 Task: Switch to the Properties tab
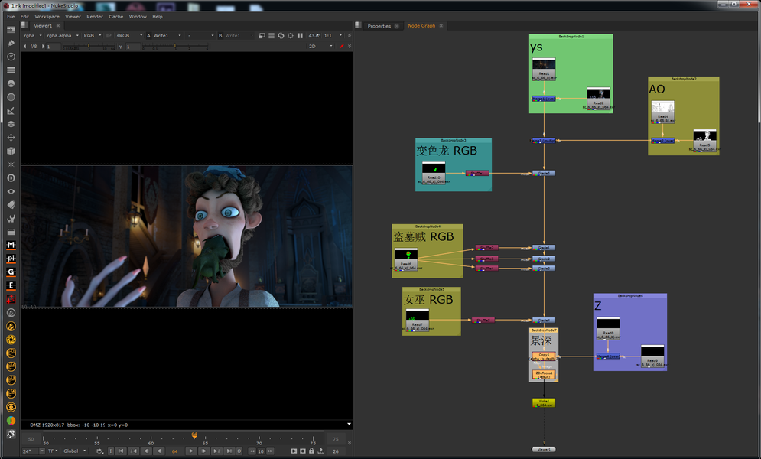379,26
